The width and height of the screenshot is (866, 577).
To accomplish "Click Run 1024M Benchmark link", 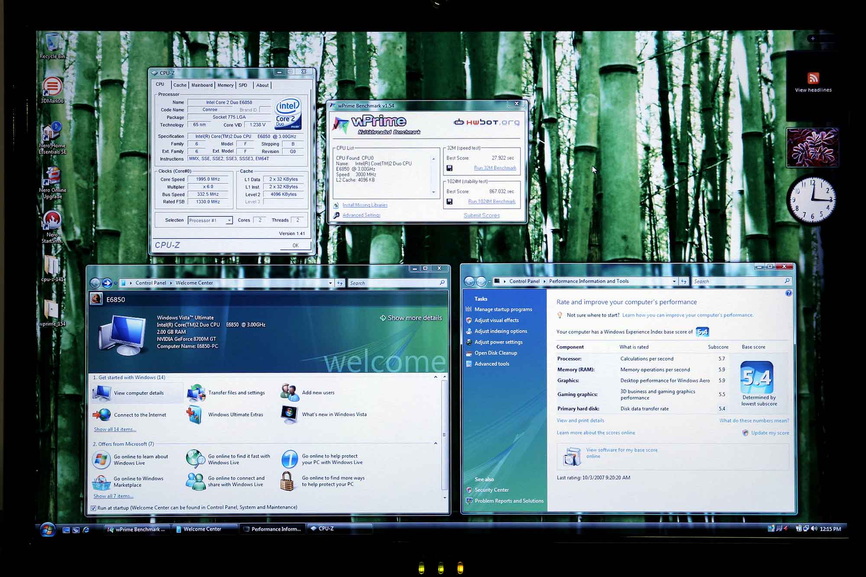I will (x=491, y=202).
